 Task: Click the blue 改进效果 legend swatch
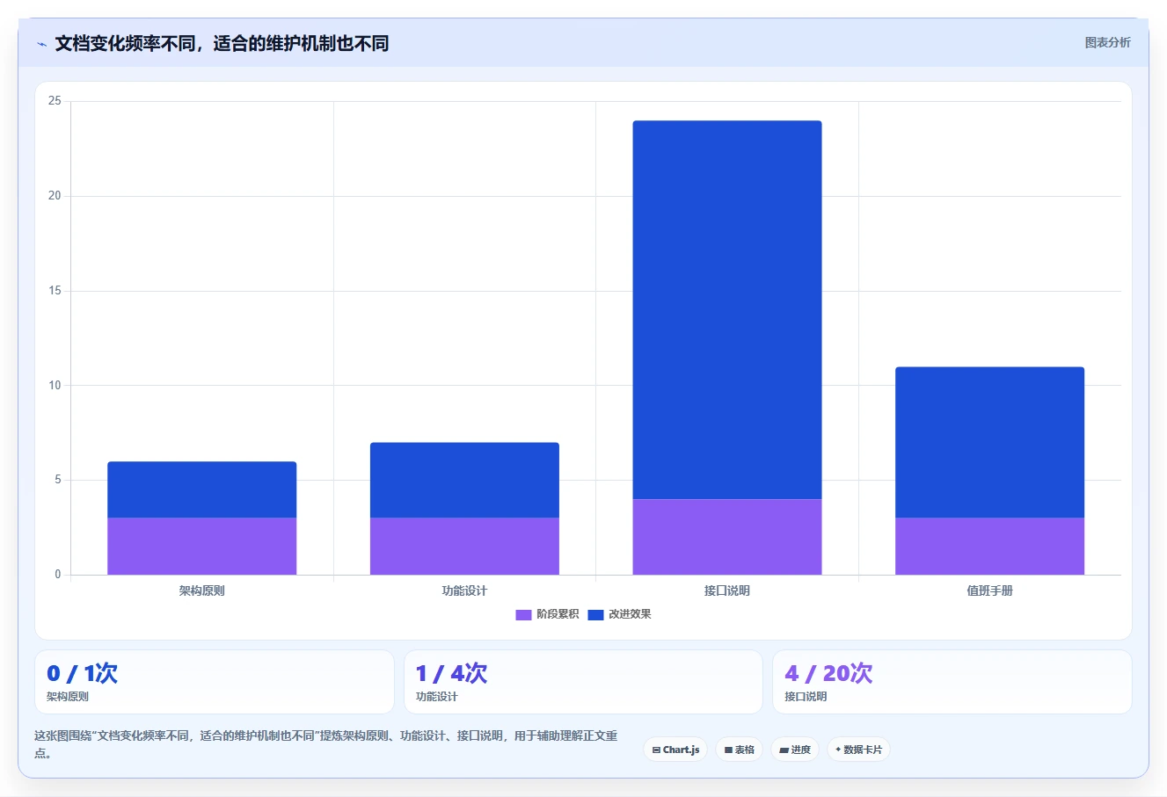(x=595, y=614)
